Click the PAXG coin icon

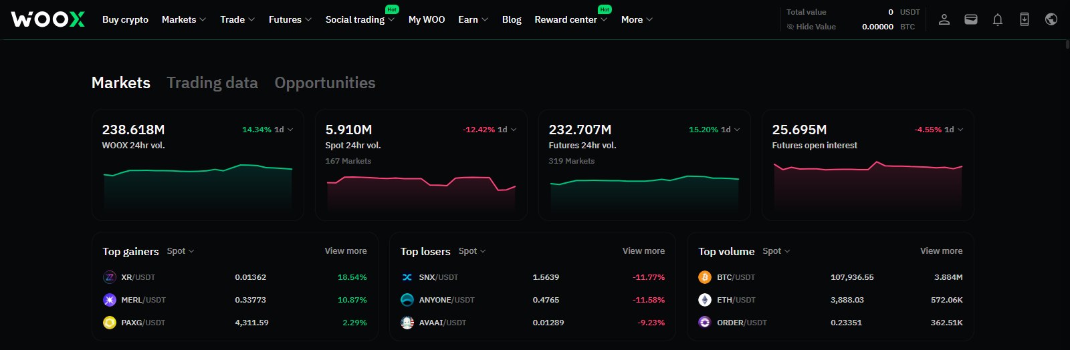point(110,323)
